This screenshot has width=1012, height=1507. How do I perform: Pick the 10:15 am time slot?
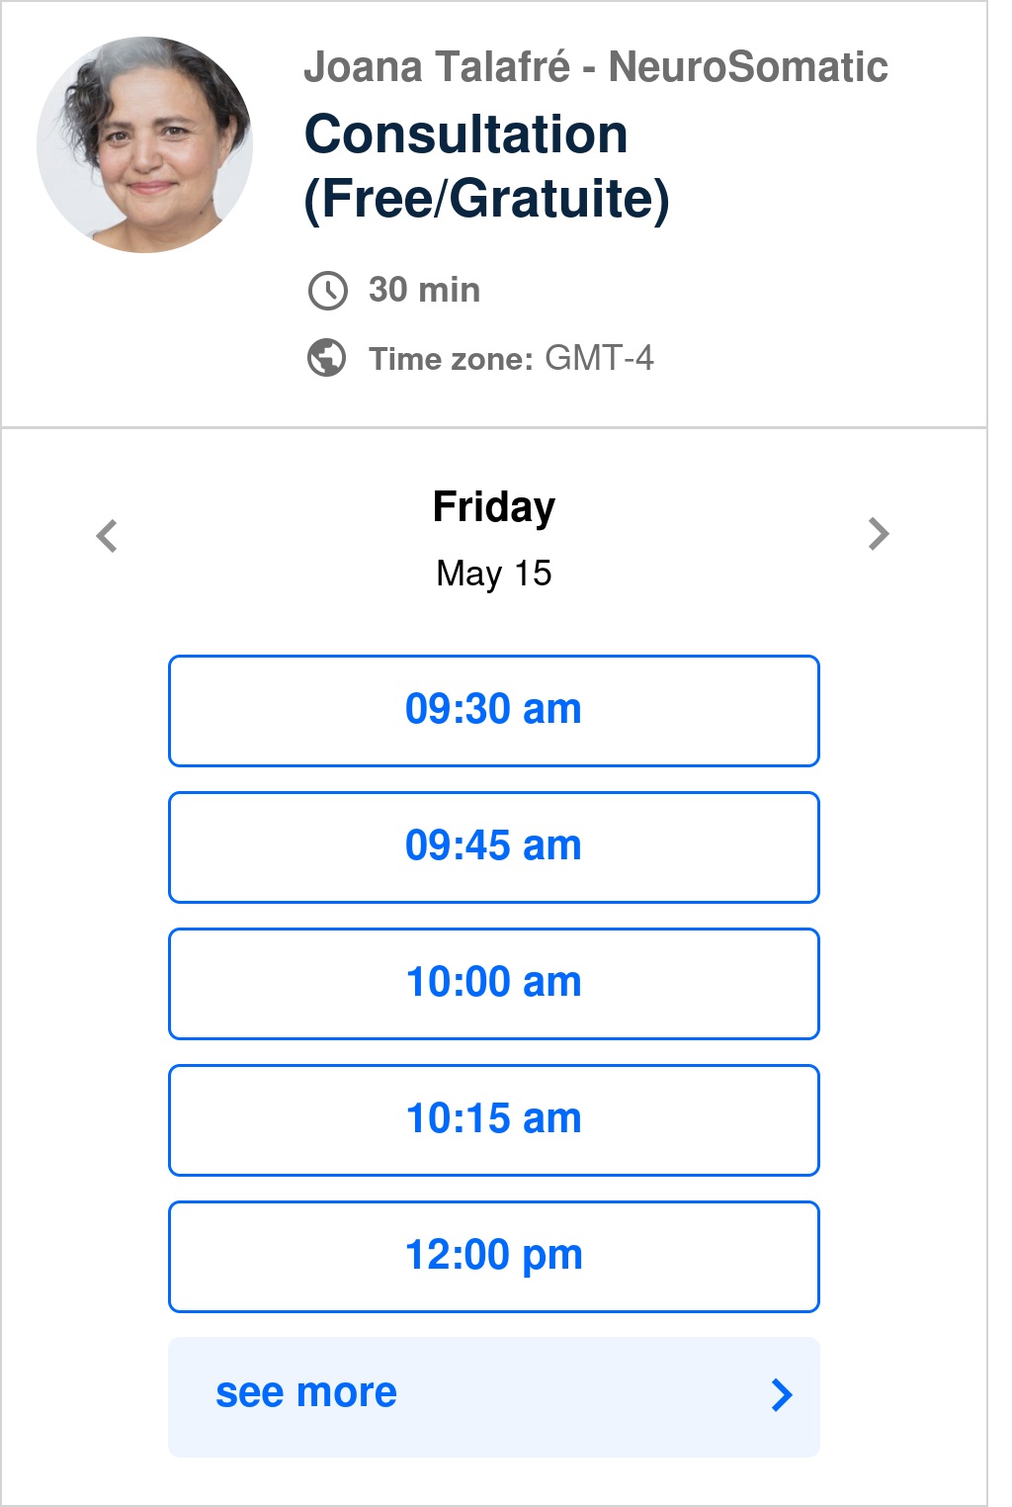tap(494, 1120)
